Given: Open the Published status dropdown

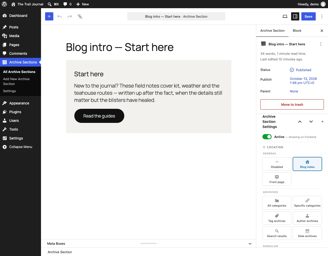Looking at the screenshot, I should 300,70.
